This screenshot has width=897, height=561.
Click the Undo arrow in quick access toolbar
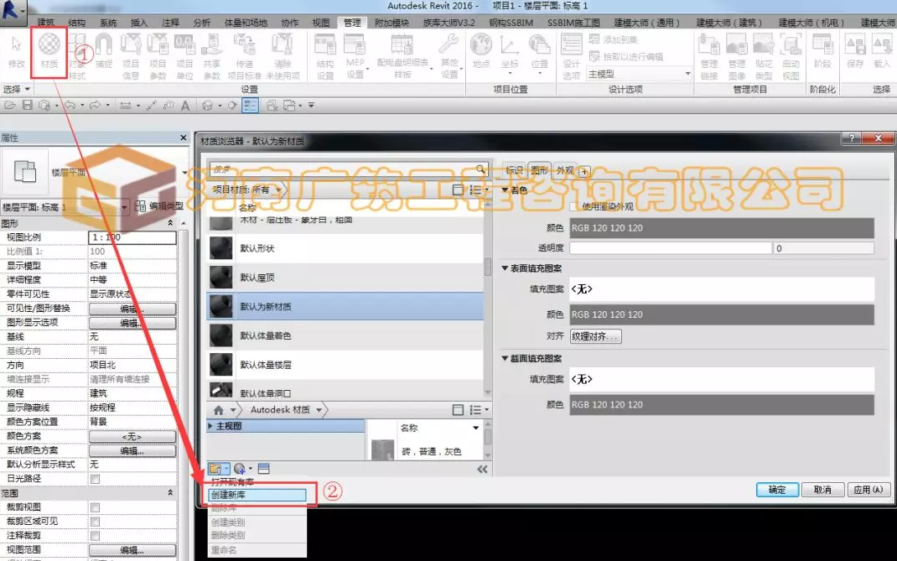70,106
